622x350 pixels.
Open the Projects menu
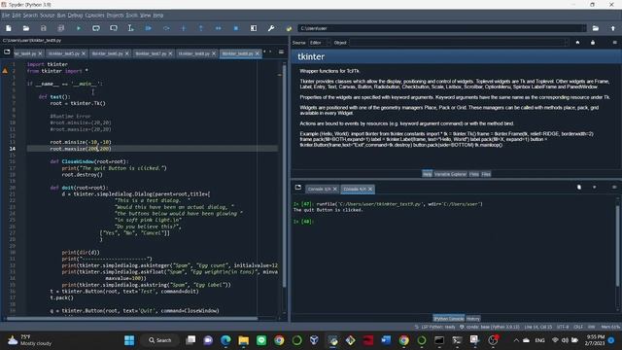point(115,16)
